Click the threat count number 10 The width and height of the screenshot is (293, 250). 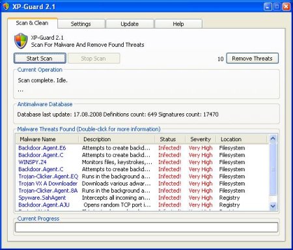coord(220,59)
